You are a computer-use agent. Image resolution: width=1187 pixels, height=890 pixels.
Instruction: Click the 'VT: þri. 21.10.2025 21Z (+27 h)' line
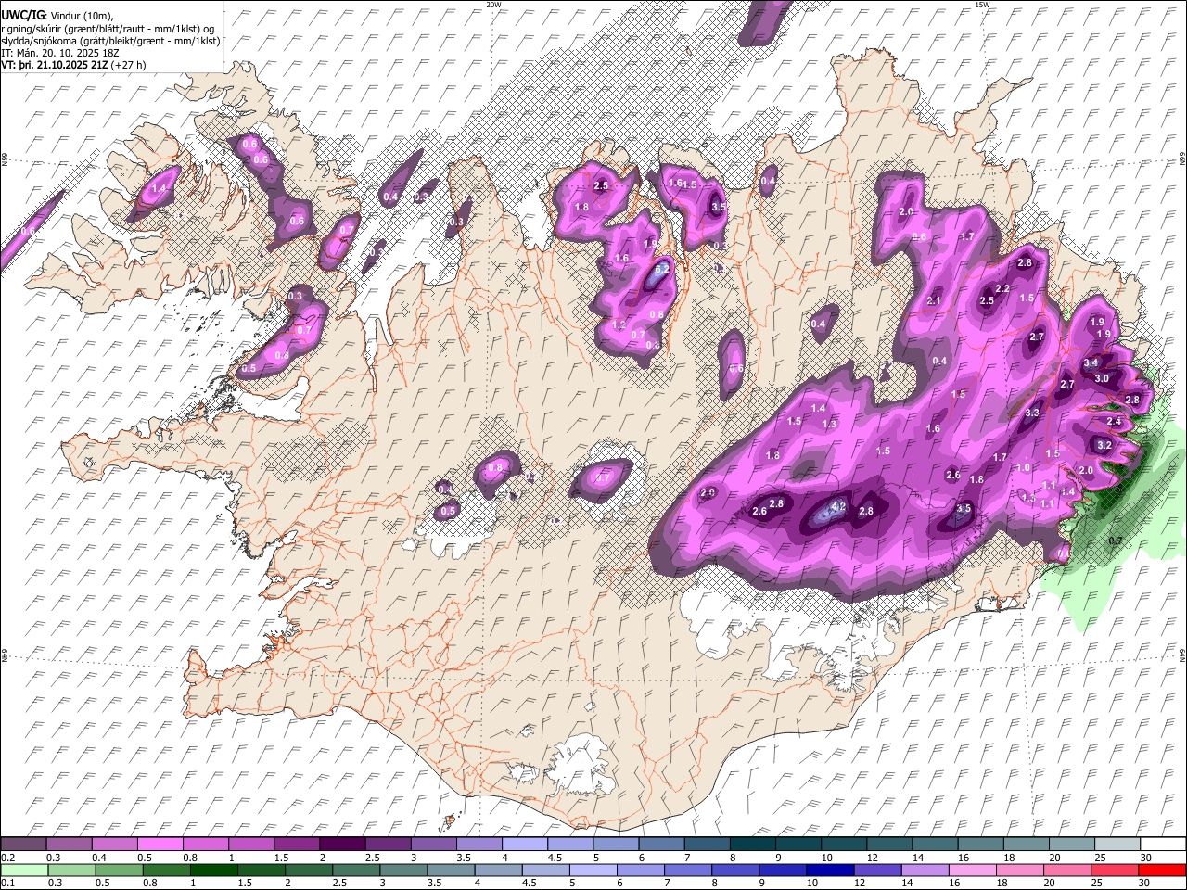click(x=72, y=66)
